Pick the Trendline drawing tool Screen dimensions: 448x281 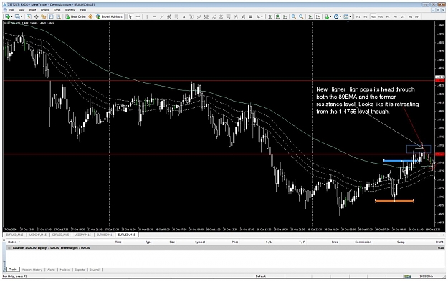(162, 16)
